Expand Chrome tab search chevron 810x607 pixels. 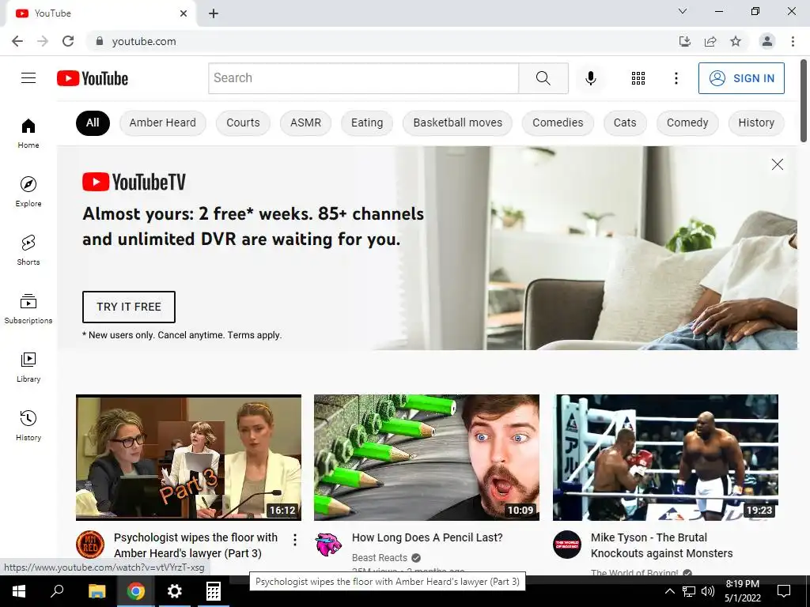point(683,11)
